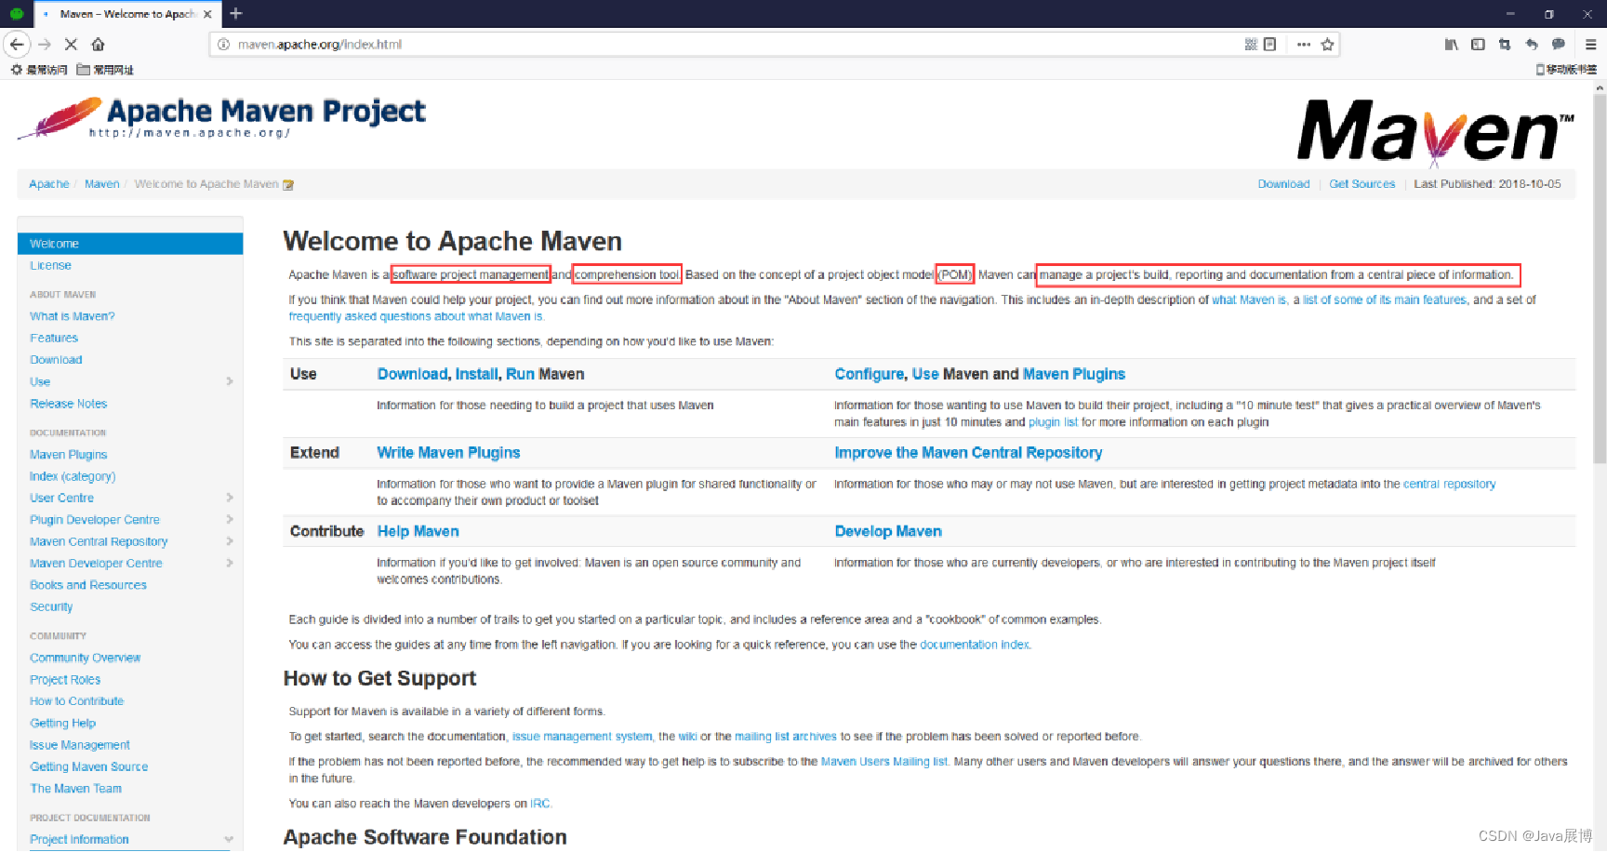The width and height of the screenshot is (1607, 852).
Task: Open the 最常访问 bookmarks gear item
Action: tap(39, 70)
